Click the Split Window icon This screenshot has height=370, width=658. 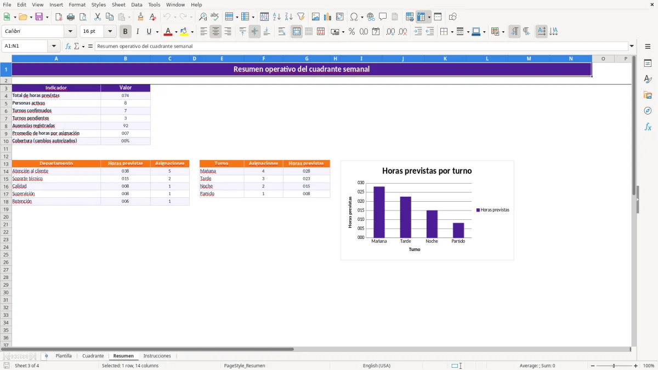[438, 17]
